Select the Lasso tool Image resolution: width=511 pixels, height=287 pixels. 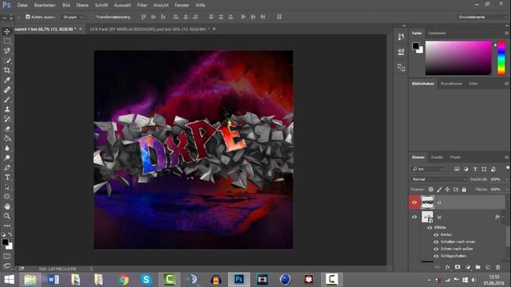click(x=7, y=51)
